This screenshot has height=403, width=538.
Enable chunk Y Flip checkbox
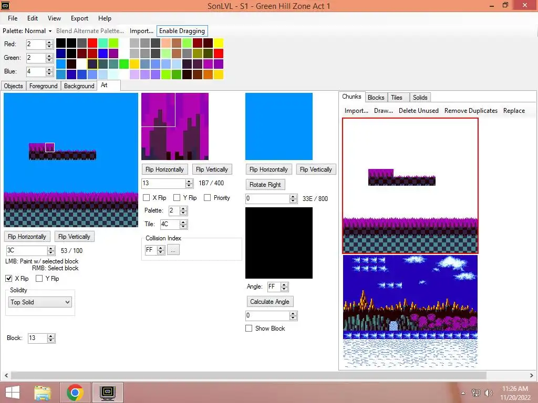[x=39, y=278]
